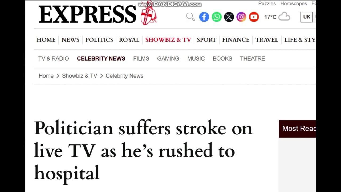Viewport: 341px width, 192px height.
Task: Click the Most Read panel header
Action: pyautogui.click(x=297, y=129)
